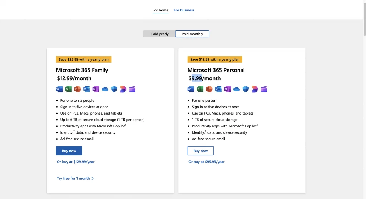Select the Paid monthly billing option

click(x=192, y=34)
